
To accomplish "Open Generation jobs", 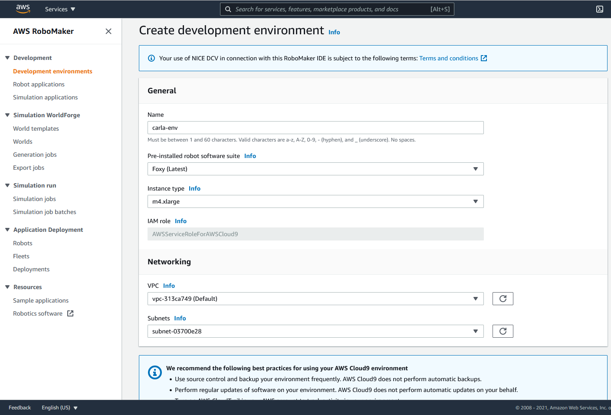I will pos(35,155).
